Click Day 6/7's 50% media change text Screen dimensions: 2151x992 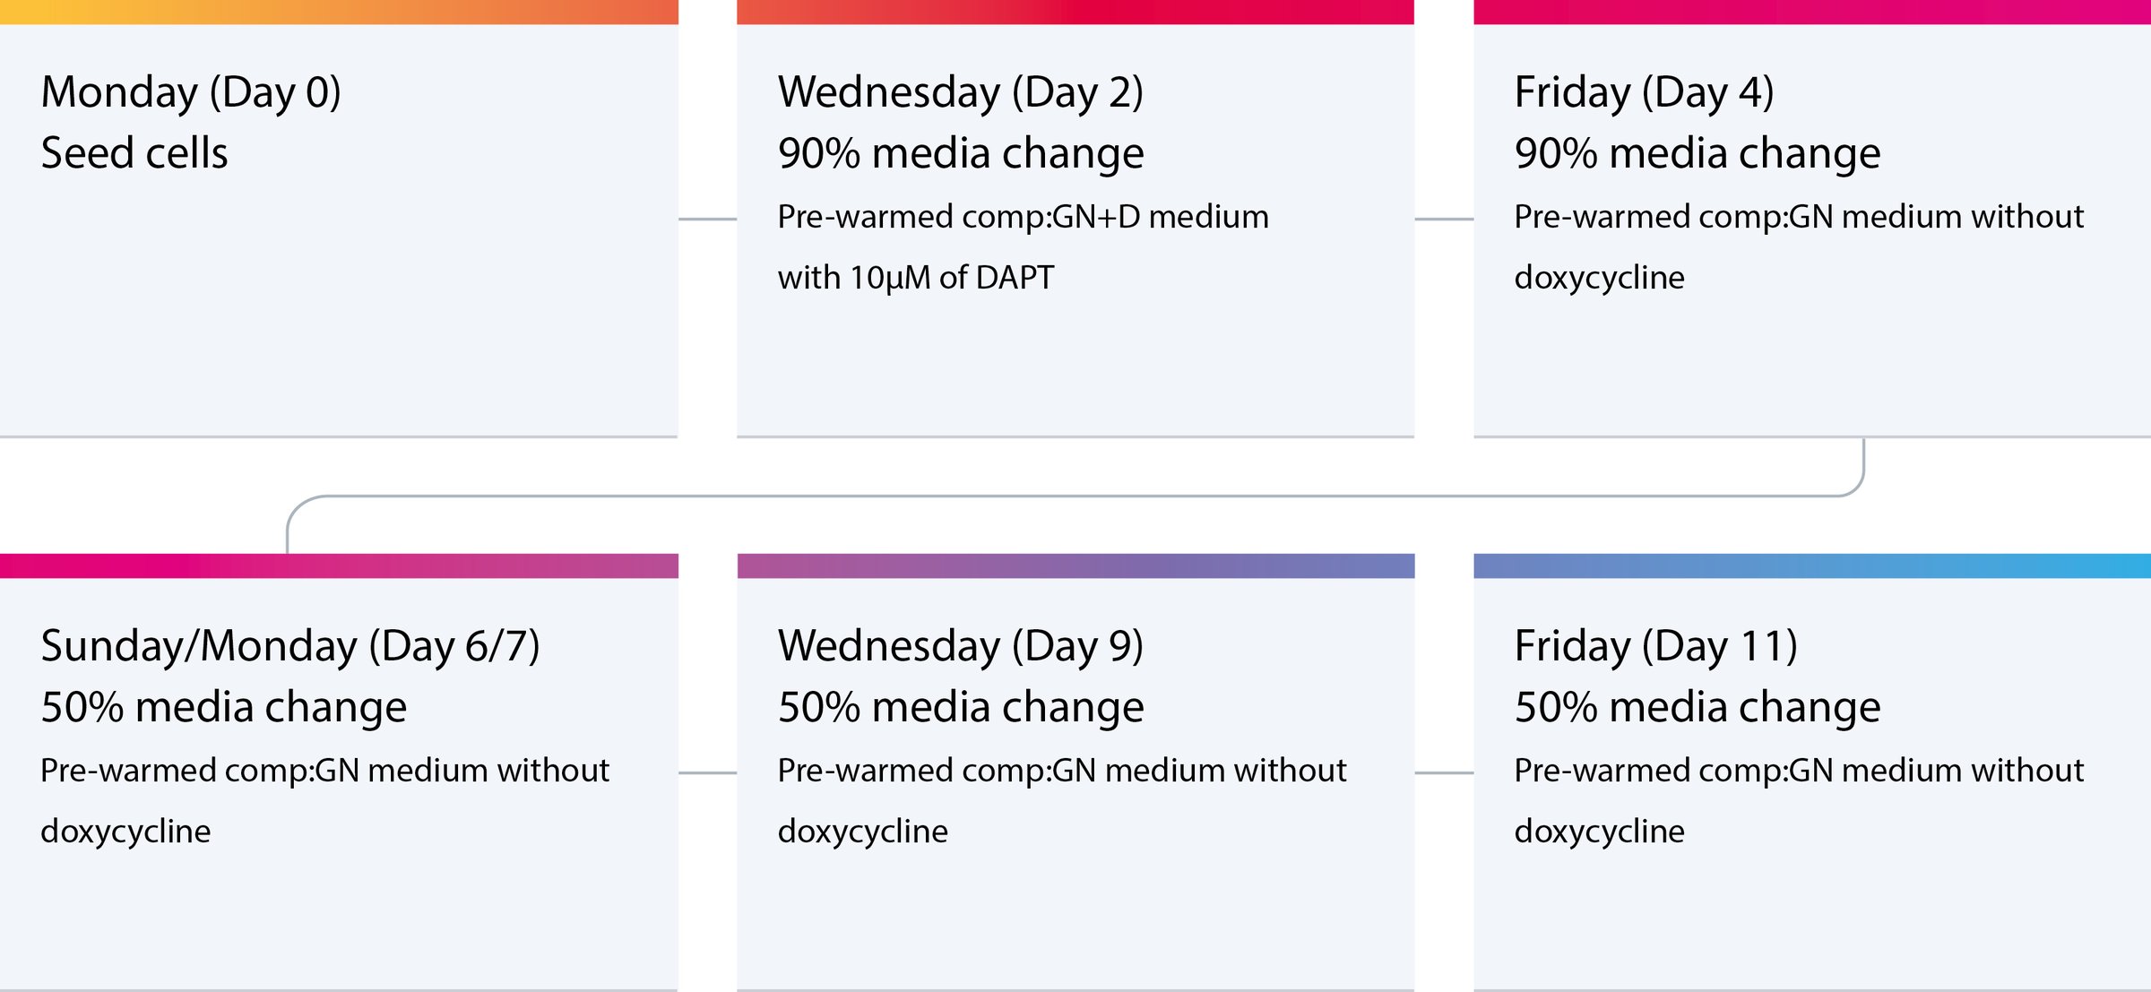point(224,707)
